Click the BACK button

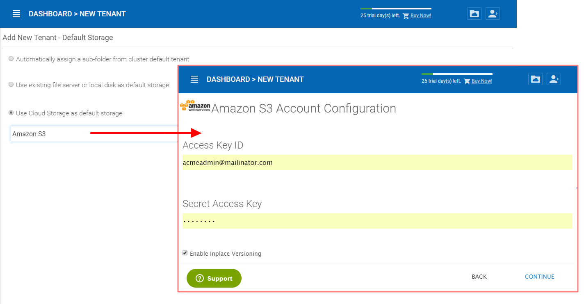479,277
